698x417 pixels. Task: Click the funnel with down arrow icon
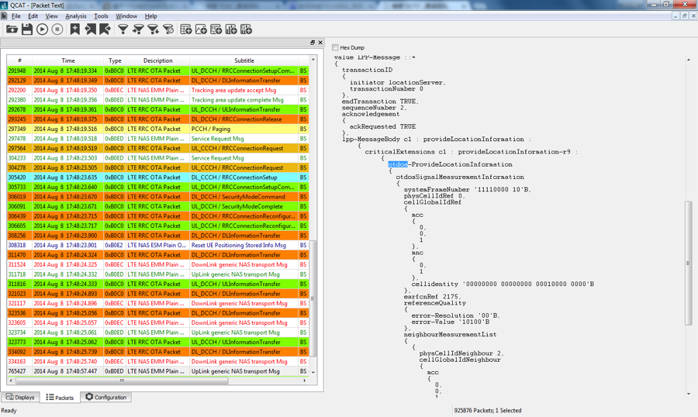pyautogui.click(x=153, y=29)
